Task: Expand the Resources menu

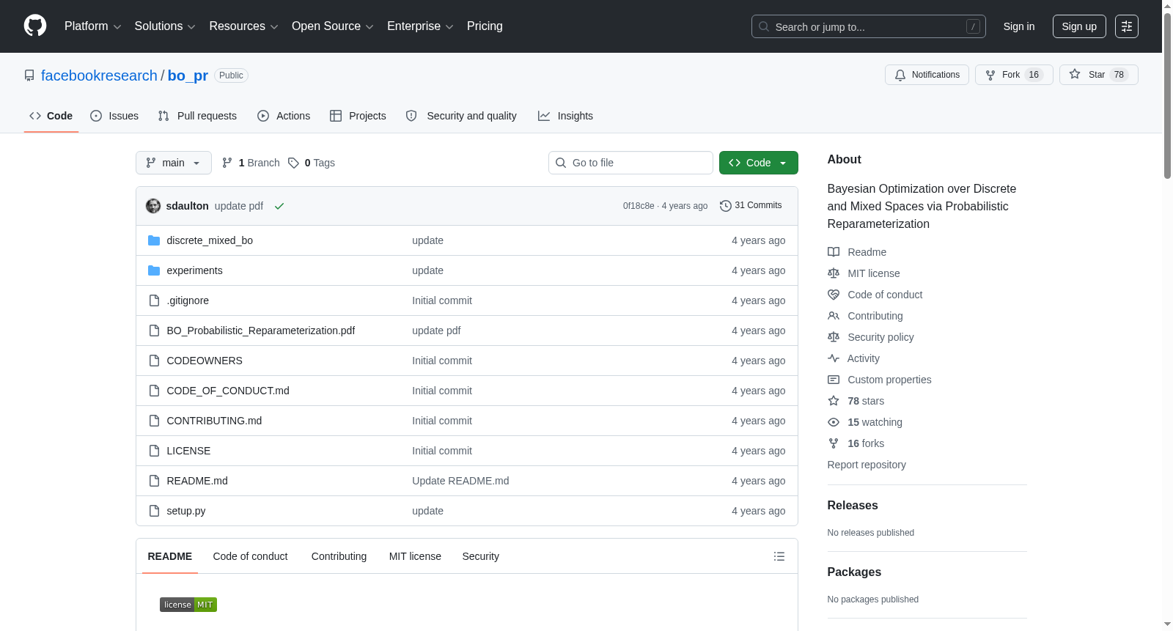Action: click(x=244, y=26)
